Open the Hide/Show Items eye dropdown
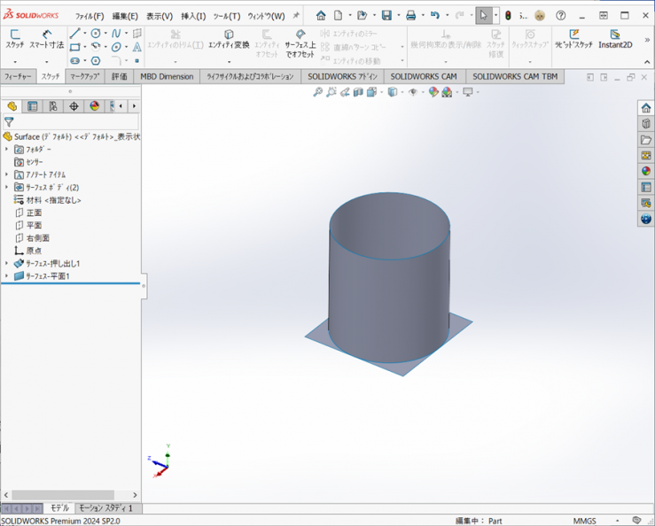655x526 pixels. pyautogui.click(x=414, y=92)
